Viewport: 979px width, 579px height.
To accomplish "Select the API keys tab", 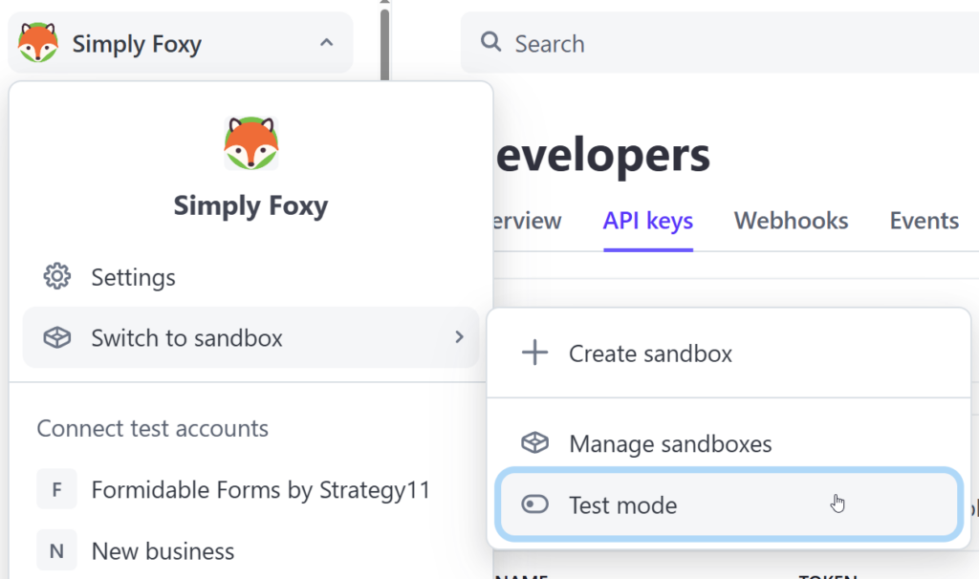I will coord(647,221).
